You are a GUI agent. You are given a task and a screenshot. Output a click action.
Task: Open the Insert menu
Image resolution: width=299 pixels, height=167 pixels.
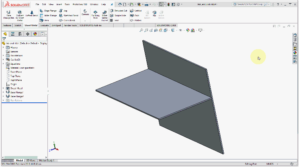[x=59, y=4]
